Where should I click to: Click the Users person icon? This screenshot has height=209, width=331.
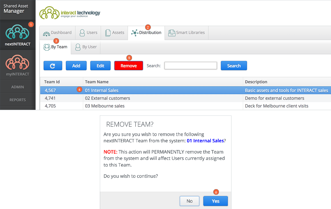pos(82,33)
